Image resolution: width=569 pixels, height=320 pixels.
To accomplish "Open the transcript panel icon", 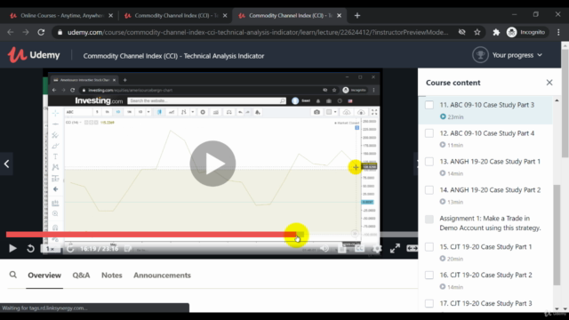I will click(342, 249).
